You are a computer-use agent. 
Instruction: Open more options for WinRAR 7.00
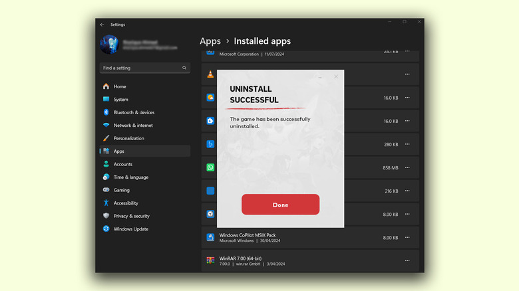(x=407, y=260)
